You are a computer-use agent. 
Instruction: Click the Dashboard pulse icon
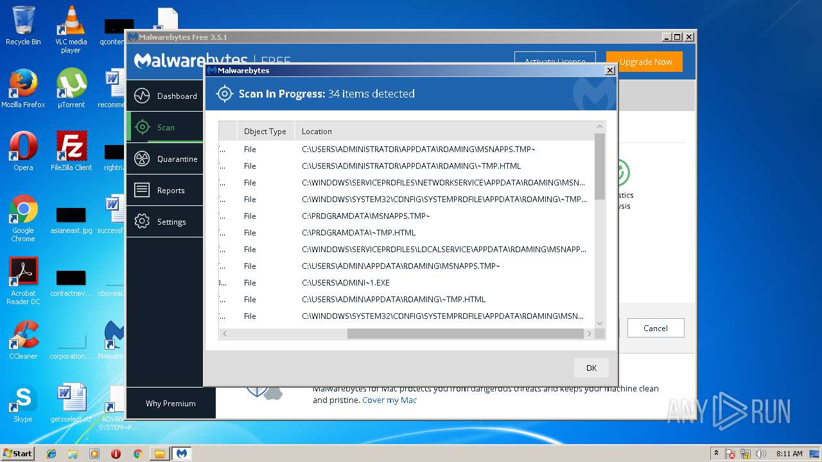[142, 96]
